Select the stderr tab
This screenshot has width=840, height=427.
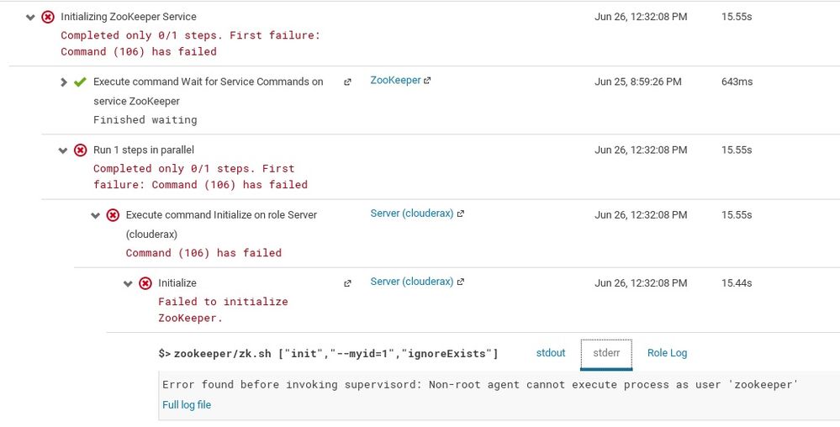606,353
